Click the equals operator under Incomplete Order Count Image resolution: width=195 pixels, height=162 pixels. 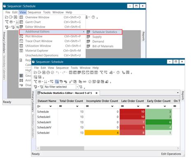point(87,106)
